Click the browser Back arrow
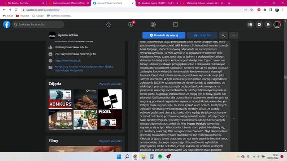The height and width of the screenshot is (161, 287). coord(4,10)
